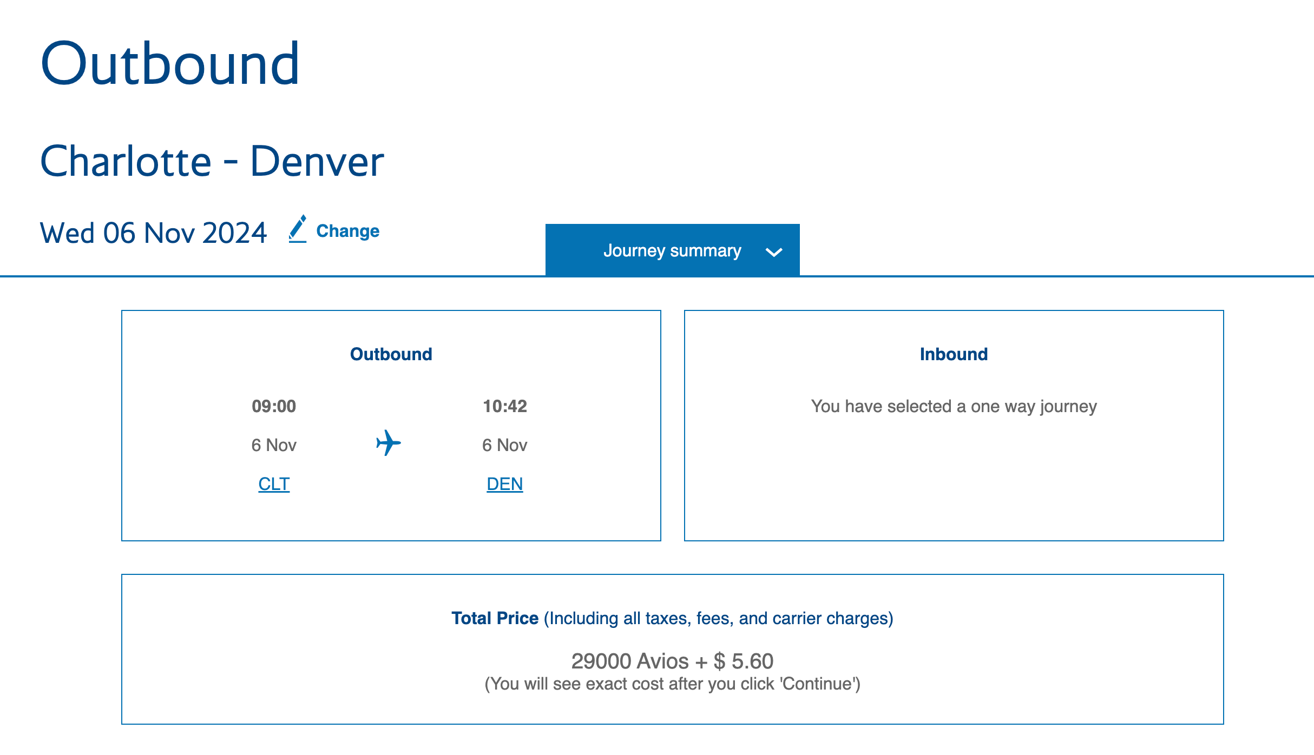This screenshot has width=1314, height=755.
Task: Click the Change date link
Action: coord(347,231)
